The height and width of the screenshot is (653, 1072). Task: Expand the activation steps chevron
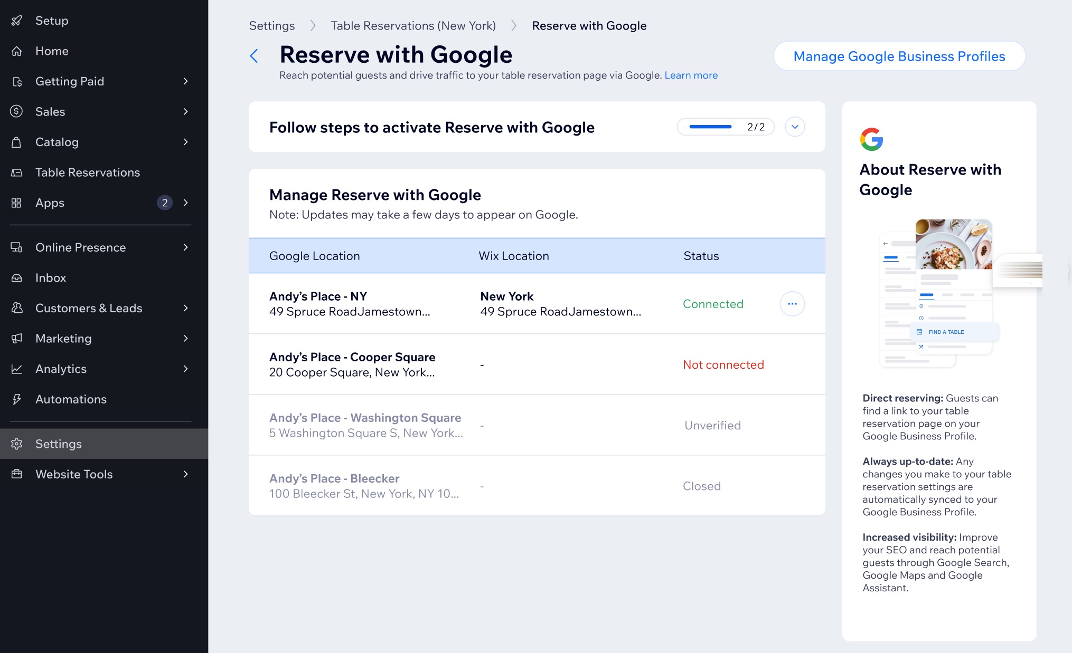[x=795, y=127]
